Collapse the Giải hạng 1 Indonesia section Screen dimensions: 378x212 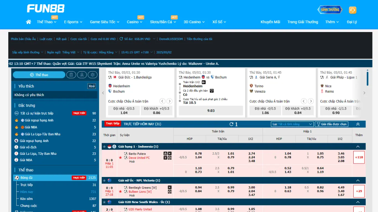(x=358, y=147)
